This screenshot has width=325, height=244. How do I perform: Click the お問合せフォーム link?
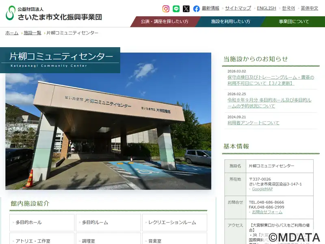coord(267,212)
